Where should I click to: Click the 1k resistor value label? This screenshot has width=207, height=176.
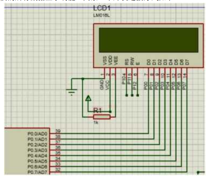pyautogui.click(x=96, y=122)
